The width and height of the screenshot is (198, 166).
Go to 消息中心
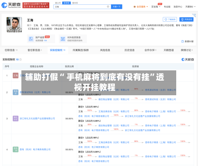tap(178, 7)
